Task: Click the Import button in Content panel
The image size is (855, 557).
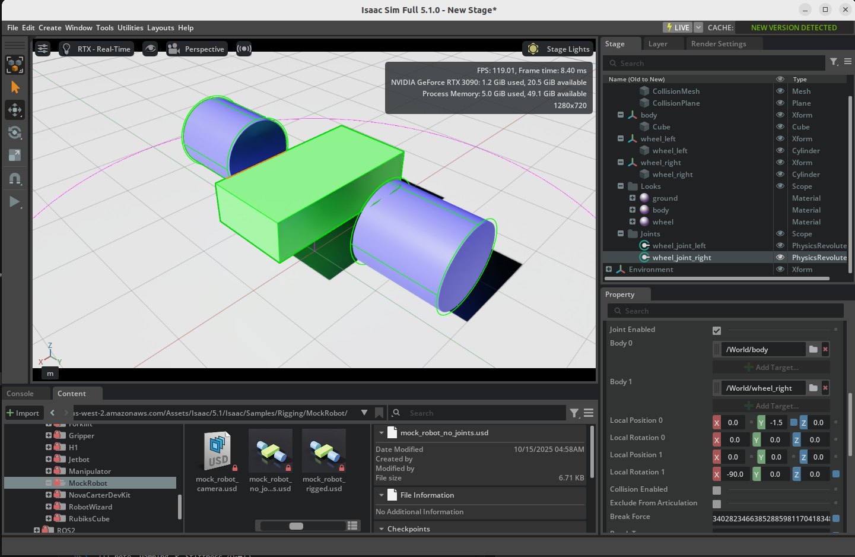Action: [23, 413]
